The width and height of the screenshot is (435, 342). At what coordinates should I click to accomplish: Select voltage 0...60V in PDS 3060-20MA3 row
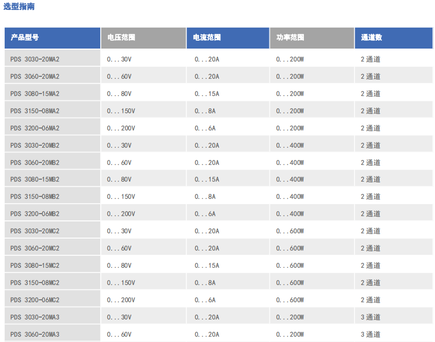click(119, 334)
